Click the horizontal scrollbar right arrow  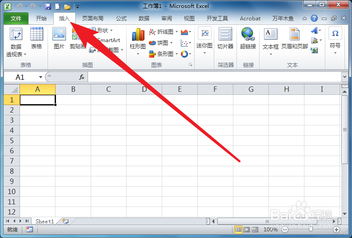pos(334,222)
